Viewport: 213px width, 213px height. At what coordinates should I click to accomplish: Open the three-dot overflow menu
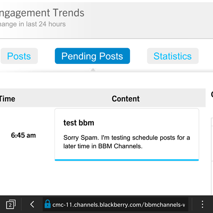tap(202, 204)
